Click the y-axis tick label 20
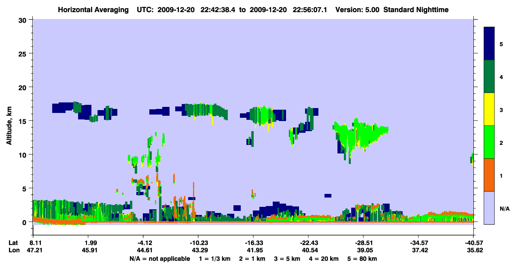526x270 pixels. point(23,87)
